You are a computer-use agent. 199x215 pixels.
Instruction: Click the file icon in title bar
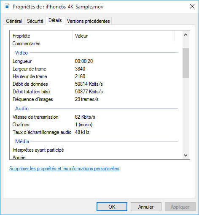click(x=7, y=6)
